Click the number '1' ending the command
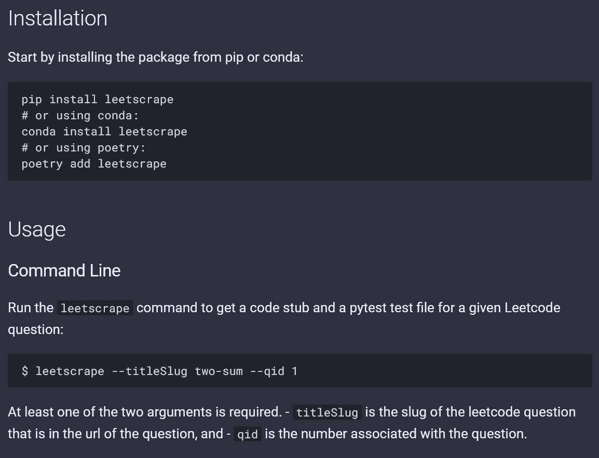This screenshot has width=599, height=458. (294, 371)
